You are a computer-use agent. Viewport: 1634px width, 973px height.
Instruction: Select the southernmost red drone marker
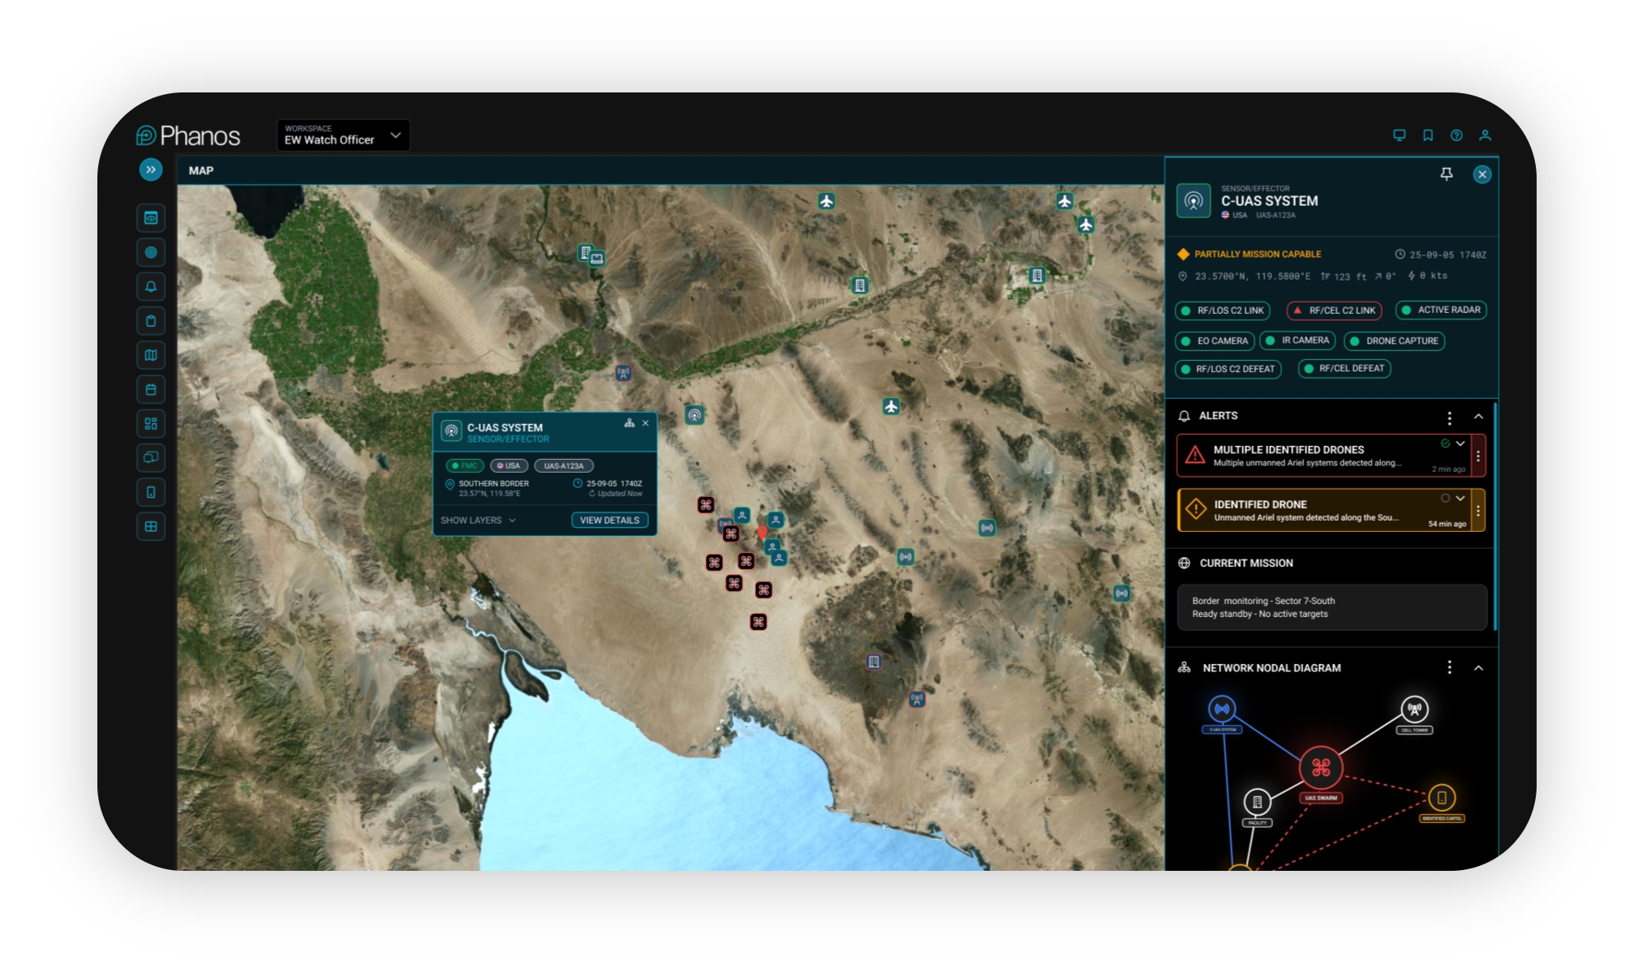(x=758, y=622)
